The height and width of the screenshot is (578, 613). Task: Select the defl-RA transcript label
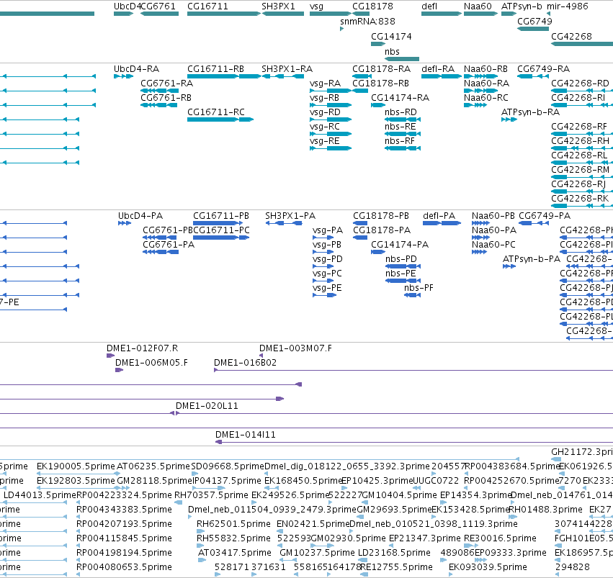click(x=438, y=69)
